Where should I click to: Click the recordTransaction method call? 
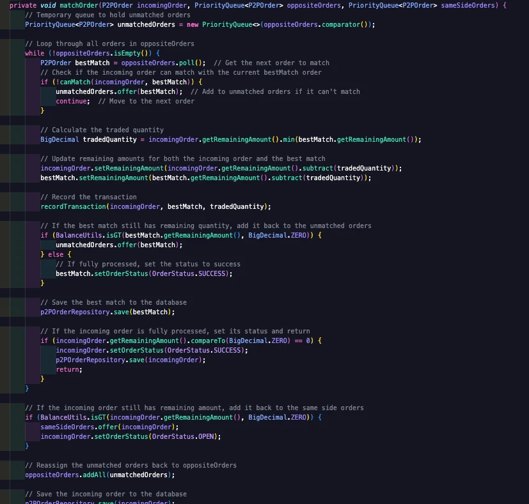tap(74, 206)
